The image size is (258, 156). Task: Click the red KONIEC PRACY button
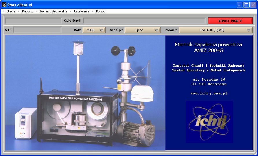[230, 21]
